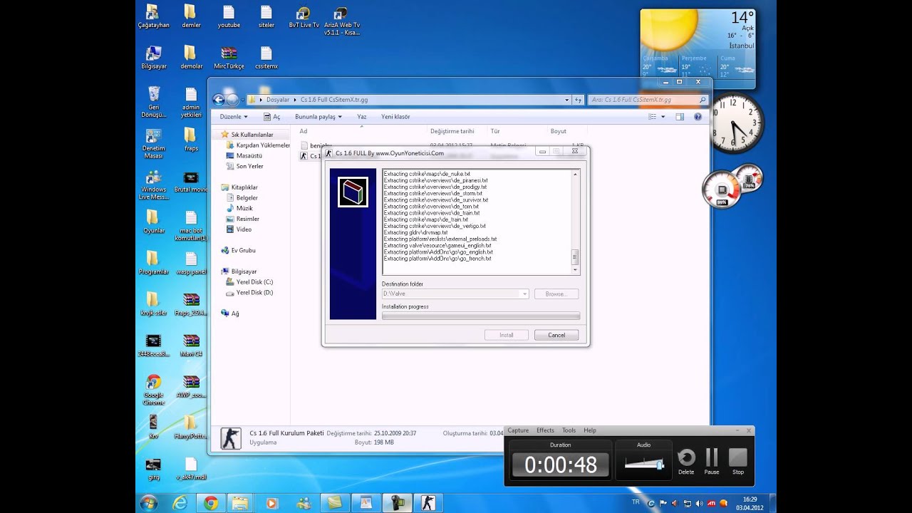Select the MircTürkçe archive icon
The width and height of the screenshot is (912, 513).
(x=229, y=58)
